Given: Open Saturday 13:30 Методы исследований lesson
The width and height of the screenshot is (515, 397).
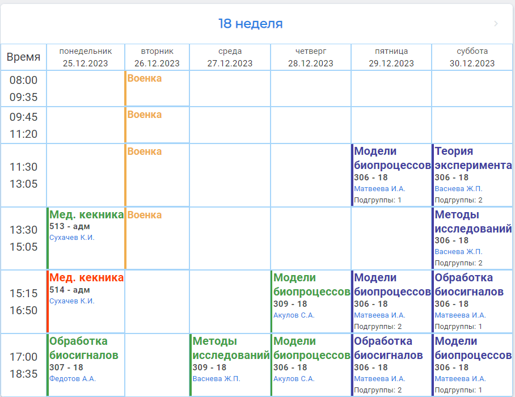Looking at the screenshot, I should pyautogui.click(x=473, y=222).
